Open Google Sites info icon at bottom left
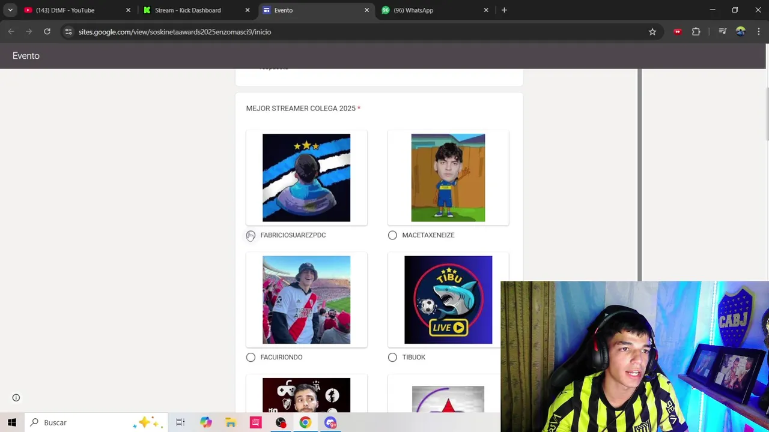Viewport: 769px width, 432px height. (16, 398)
